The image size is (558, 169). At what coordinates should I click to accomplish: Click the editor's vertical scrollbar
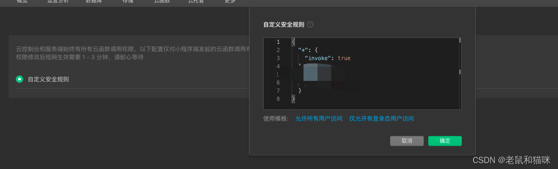click(x=460, y=73)
